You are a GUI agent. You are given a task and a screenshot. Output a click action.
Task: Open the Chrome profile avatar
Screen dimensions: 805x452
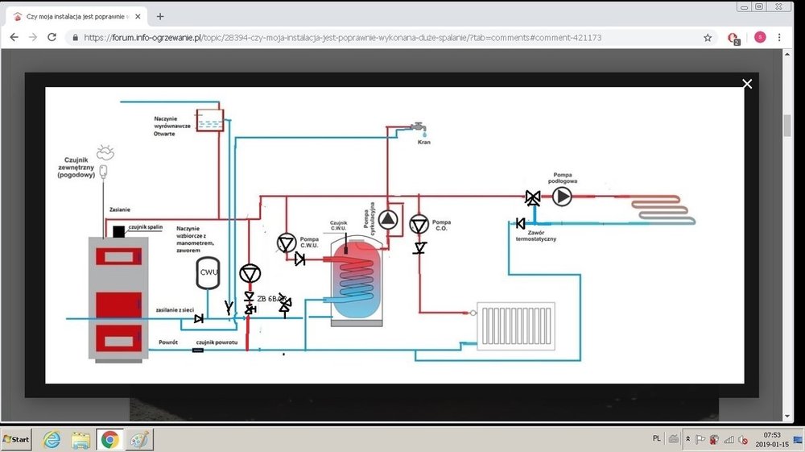coord(759,37)
